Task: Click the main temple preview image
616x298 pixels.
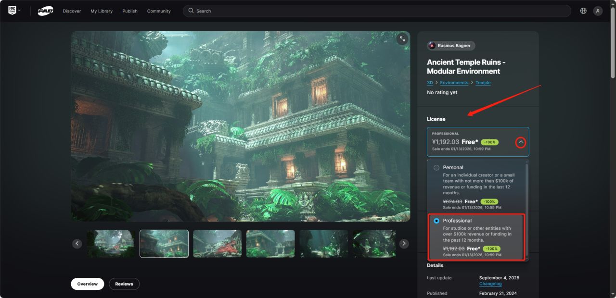Action: click(241, 126)
